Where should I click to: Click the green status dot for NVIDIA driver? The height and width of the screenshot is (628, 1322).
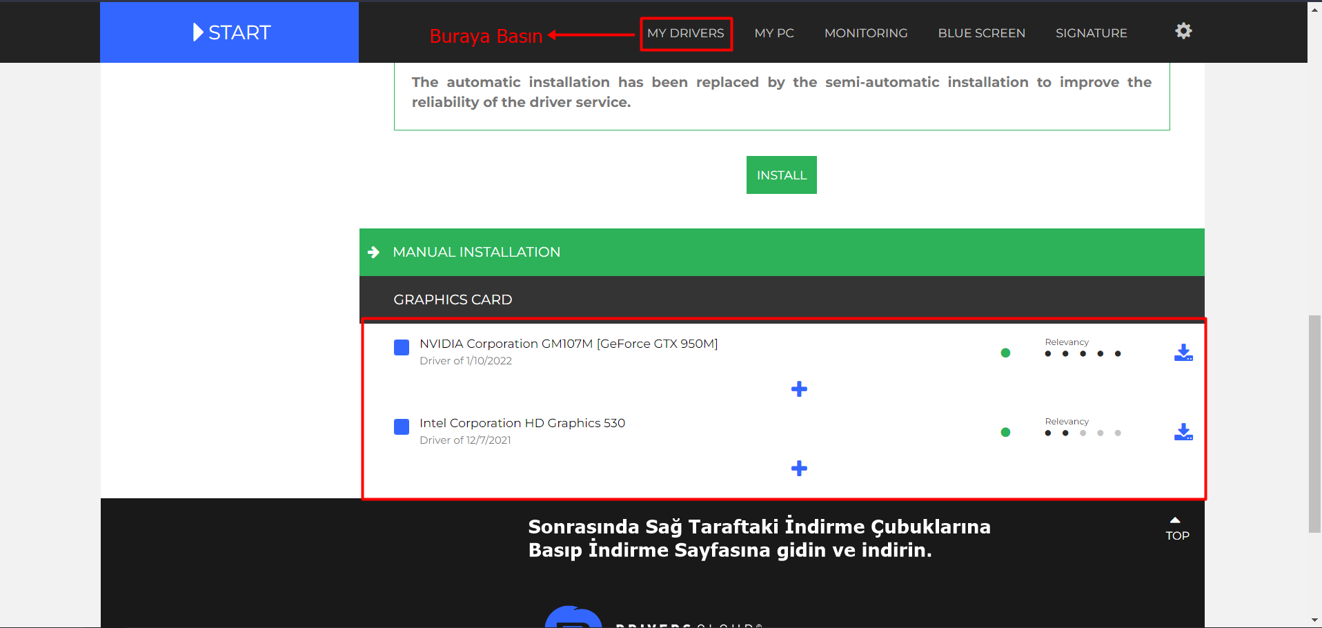pyautogui.click(x=1005, y=353)
